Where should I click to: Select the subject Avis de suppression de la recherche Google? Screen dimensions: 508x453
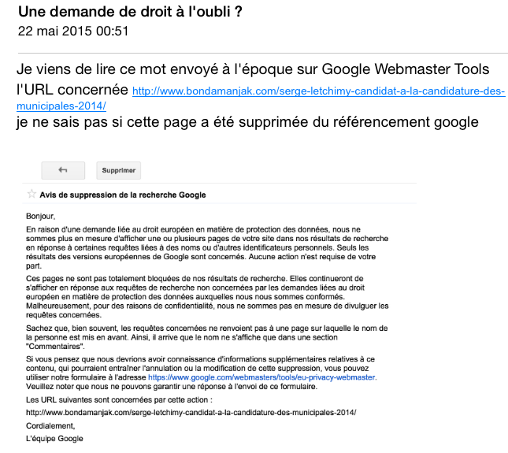click(123, 195)
